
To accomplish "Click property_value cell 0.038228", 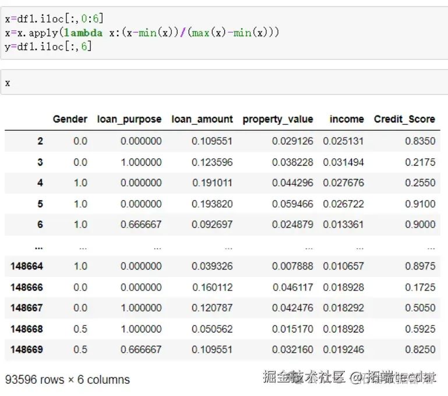I will click(x=292, y=162).
